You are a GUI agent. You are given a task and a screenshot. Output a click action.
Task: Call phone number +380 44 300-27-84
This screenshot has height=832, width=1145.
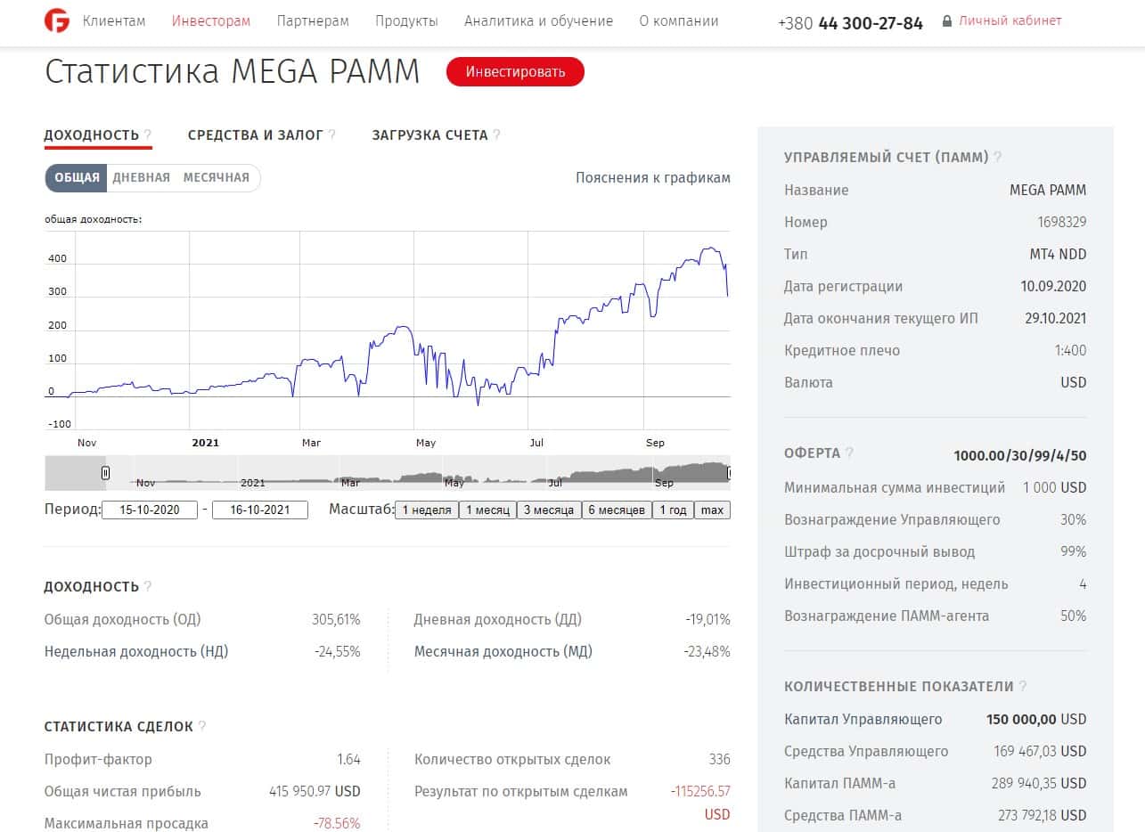coord(850,24)
